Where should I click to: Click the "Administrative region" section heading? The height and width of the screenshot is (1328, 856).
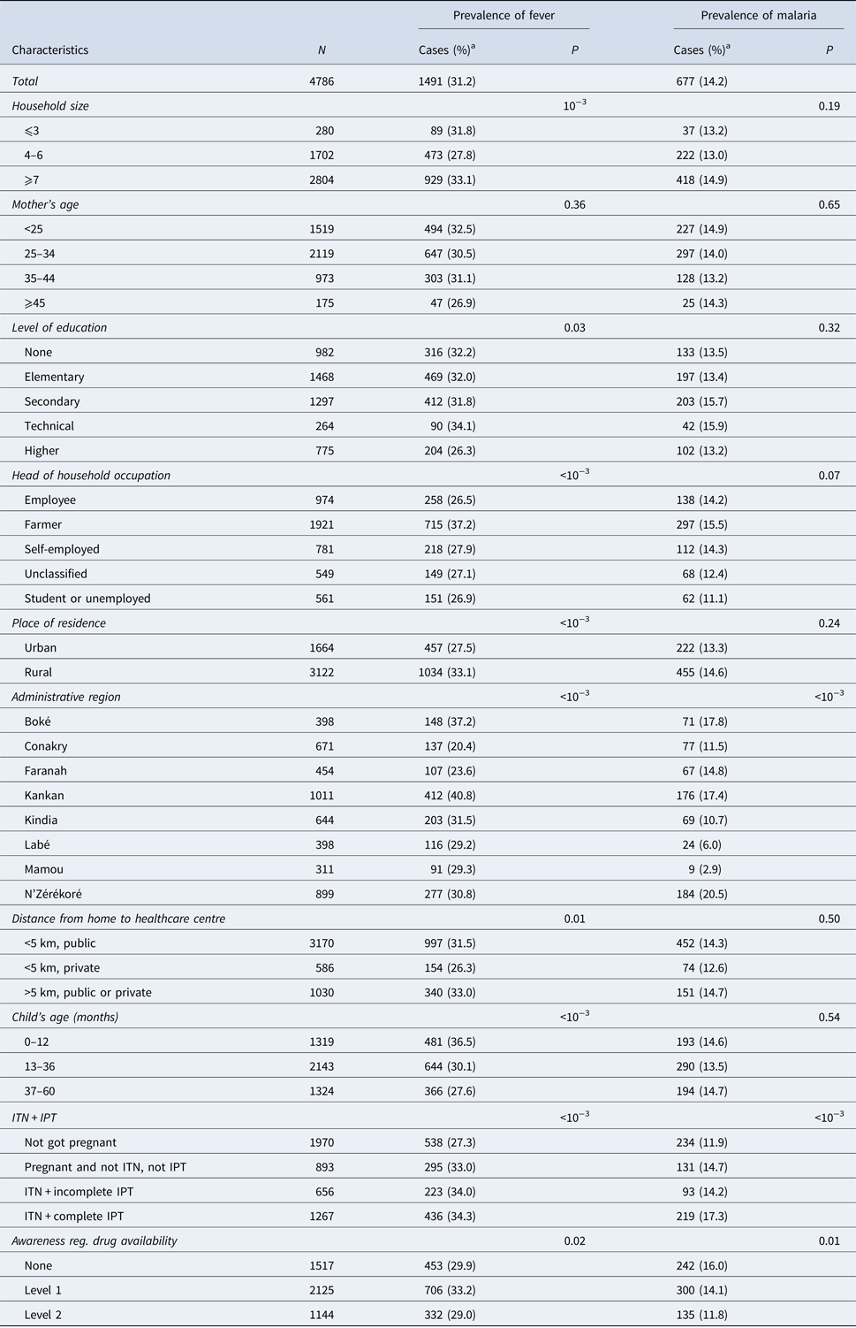[66, 697]
